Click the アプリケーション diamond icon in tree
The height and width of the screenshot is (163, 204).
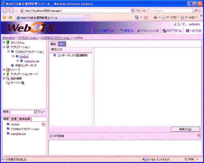(x=8, y=47)
